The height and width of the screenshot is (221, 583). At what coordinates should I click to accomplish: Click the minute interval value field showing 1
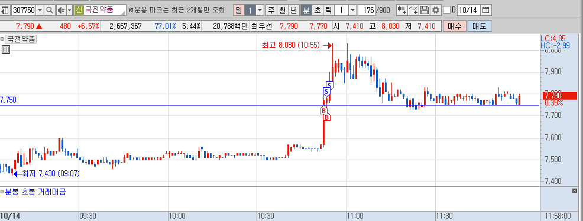pos(341,10)
